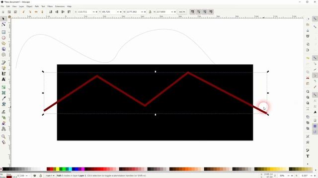The image size is (318, 178).
Task: Flip selection horizontally
Action: click(36, 12)
